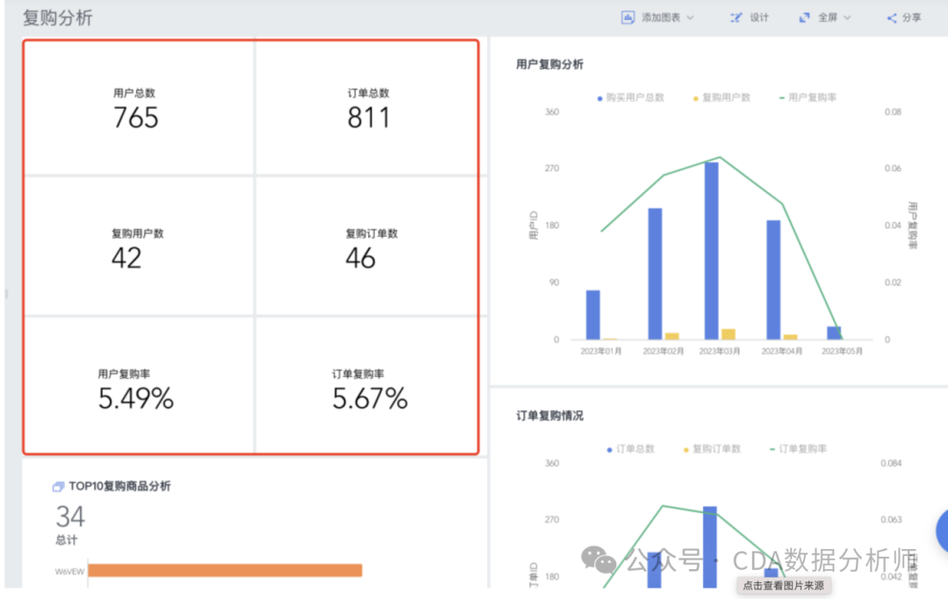Screen dimensions: 948x599
Task: Expand the 添加图表 dropdown arrow
Action: tap(691, 18)
